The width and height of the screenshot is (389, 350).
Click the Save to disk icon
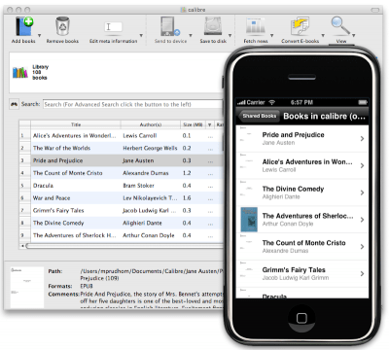point(213,26)
